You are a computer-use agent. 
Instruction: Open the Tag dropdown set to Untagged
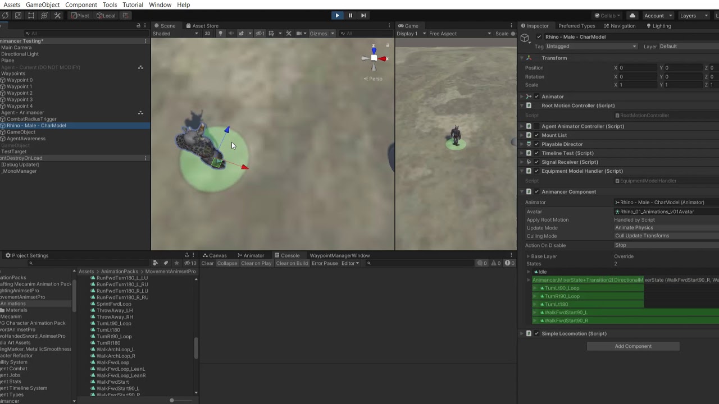(592, 47)
